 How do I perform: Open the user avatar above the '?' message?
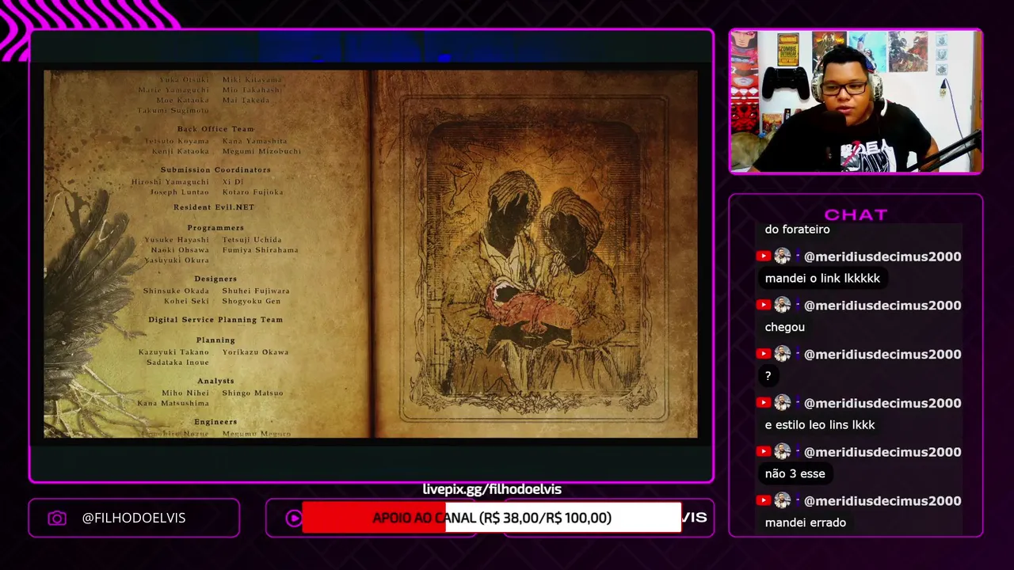pos(783,354)
